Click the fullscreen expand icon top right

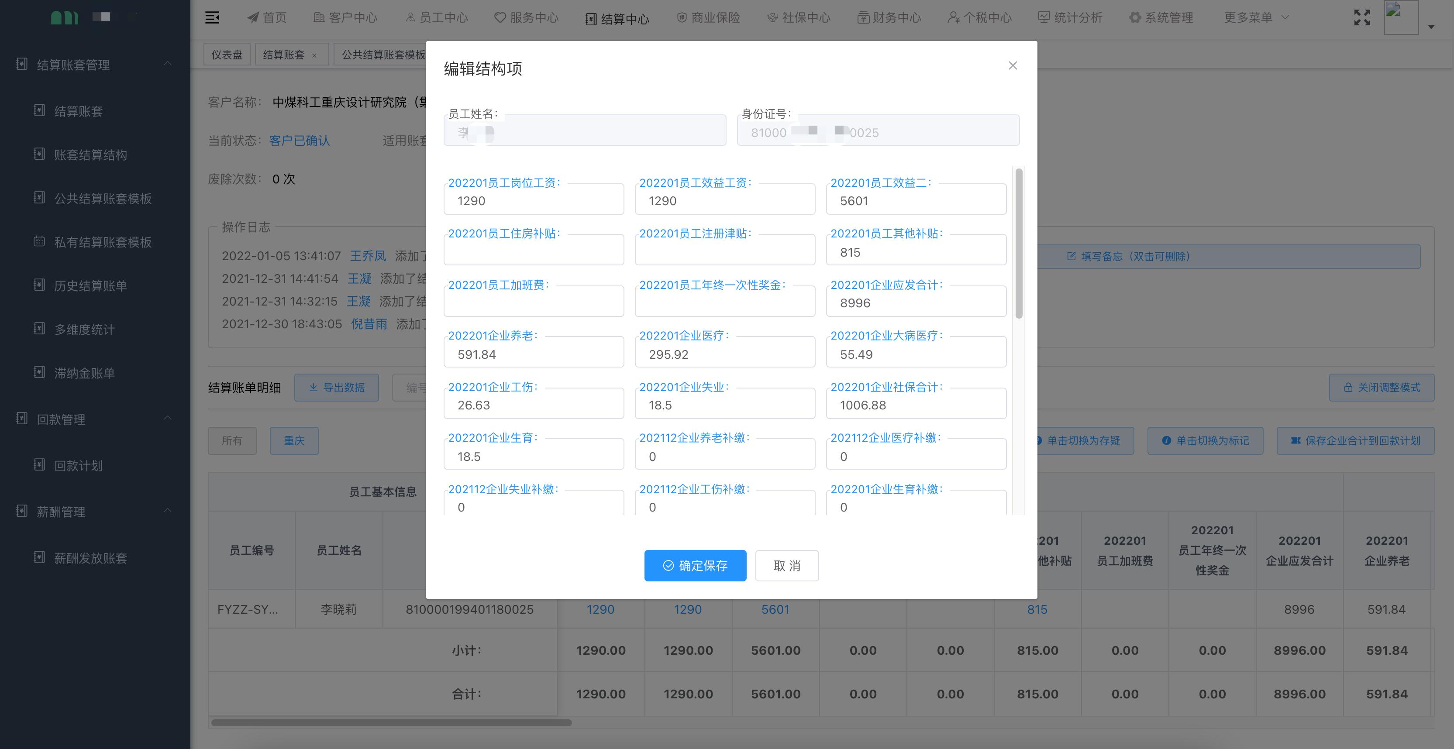(1363, 17)
